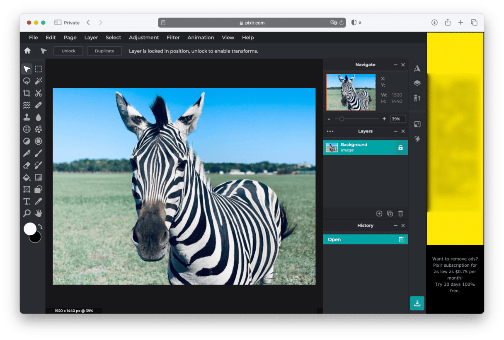Add a new layer with the plus icon
Viewport: 504px width, 340px height.
[379, 213]
